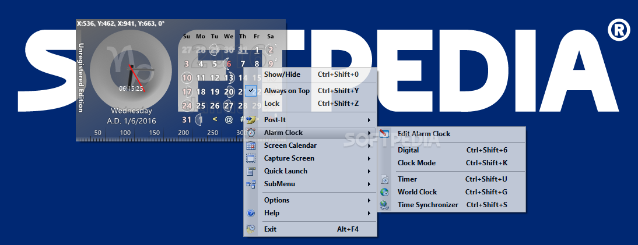Image resolution: width=638 pixels, height=245 pixels.
Task: Select day 25 in the calendar
Action: (201, 106)
